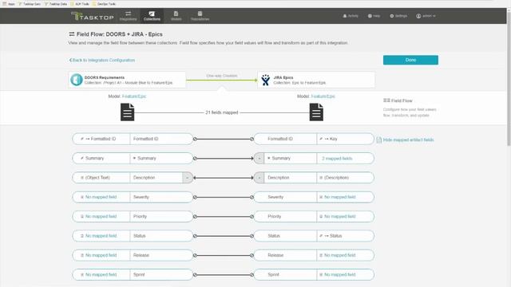Expand the admin user dropdown

426,16
